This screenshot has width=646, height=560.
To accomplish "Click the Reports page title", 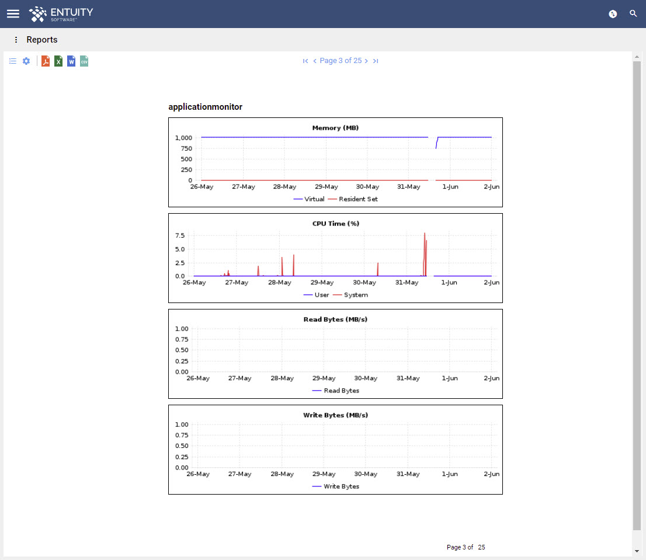I will (x=42, y=40).
